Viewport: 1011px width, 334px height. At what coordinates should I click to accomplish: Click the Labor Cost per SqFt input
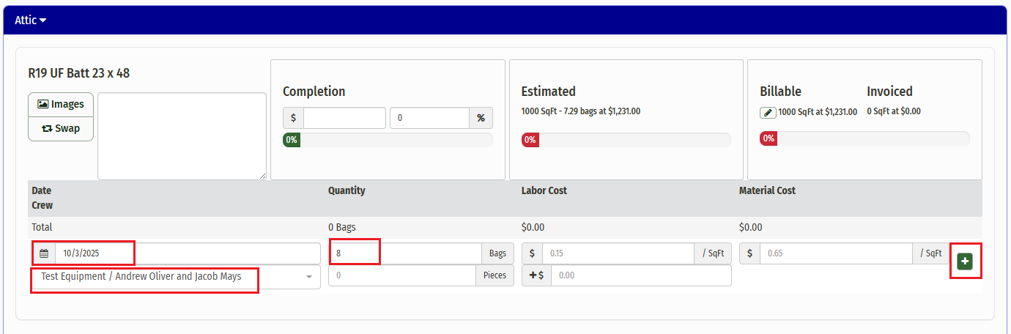[618, 253]
